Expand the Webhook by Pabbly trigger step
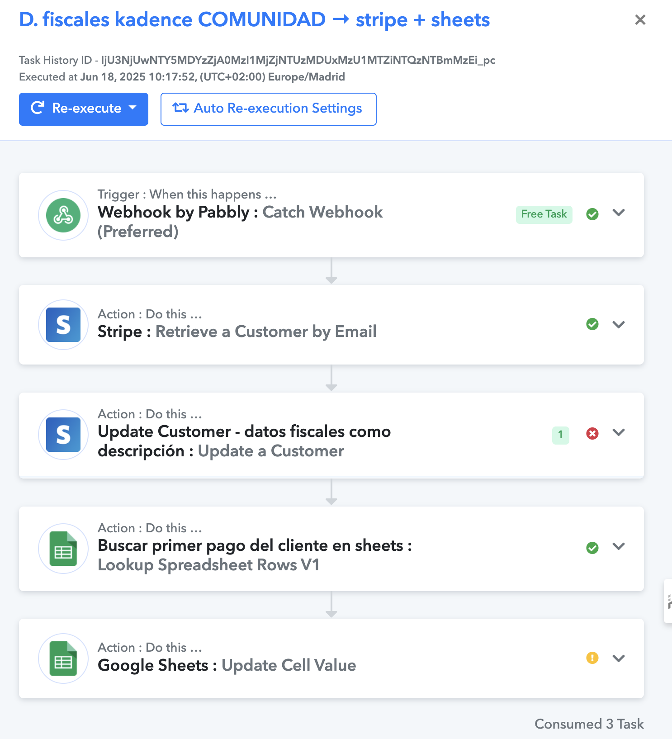The height and width of the screenshot is (739, 672). [x=619, y=213]
